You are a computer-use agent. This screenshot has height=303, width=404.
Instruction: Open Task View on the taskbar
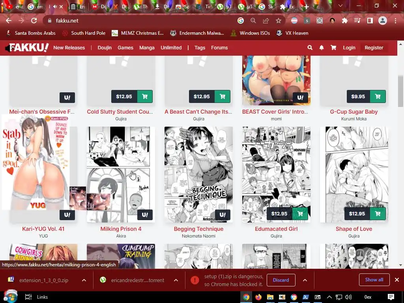pyautogui.click(x=28, y=297)
